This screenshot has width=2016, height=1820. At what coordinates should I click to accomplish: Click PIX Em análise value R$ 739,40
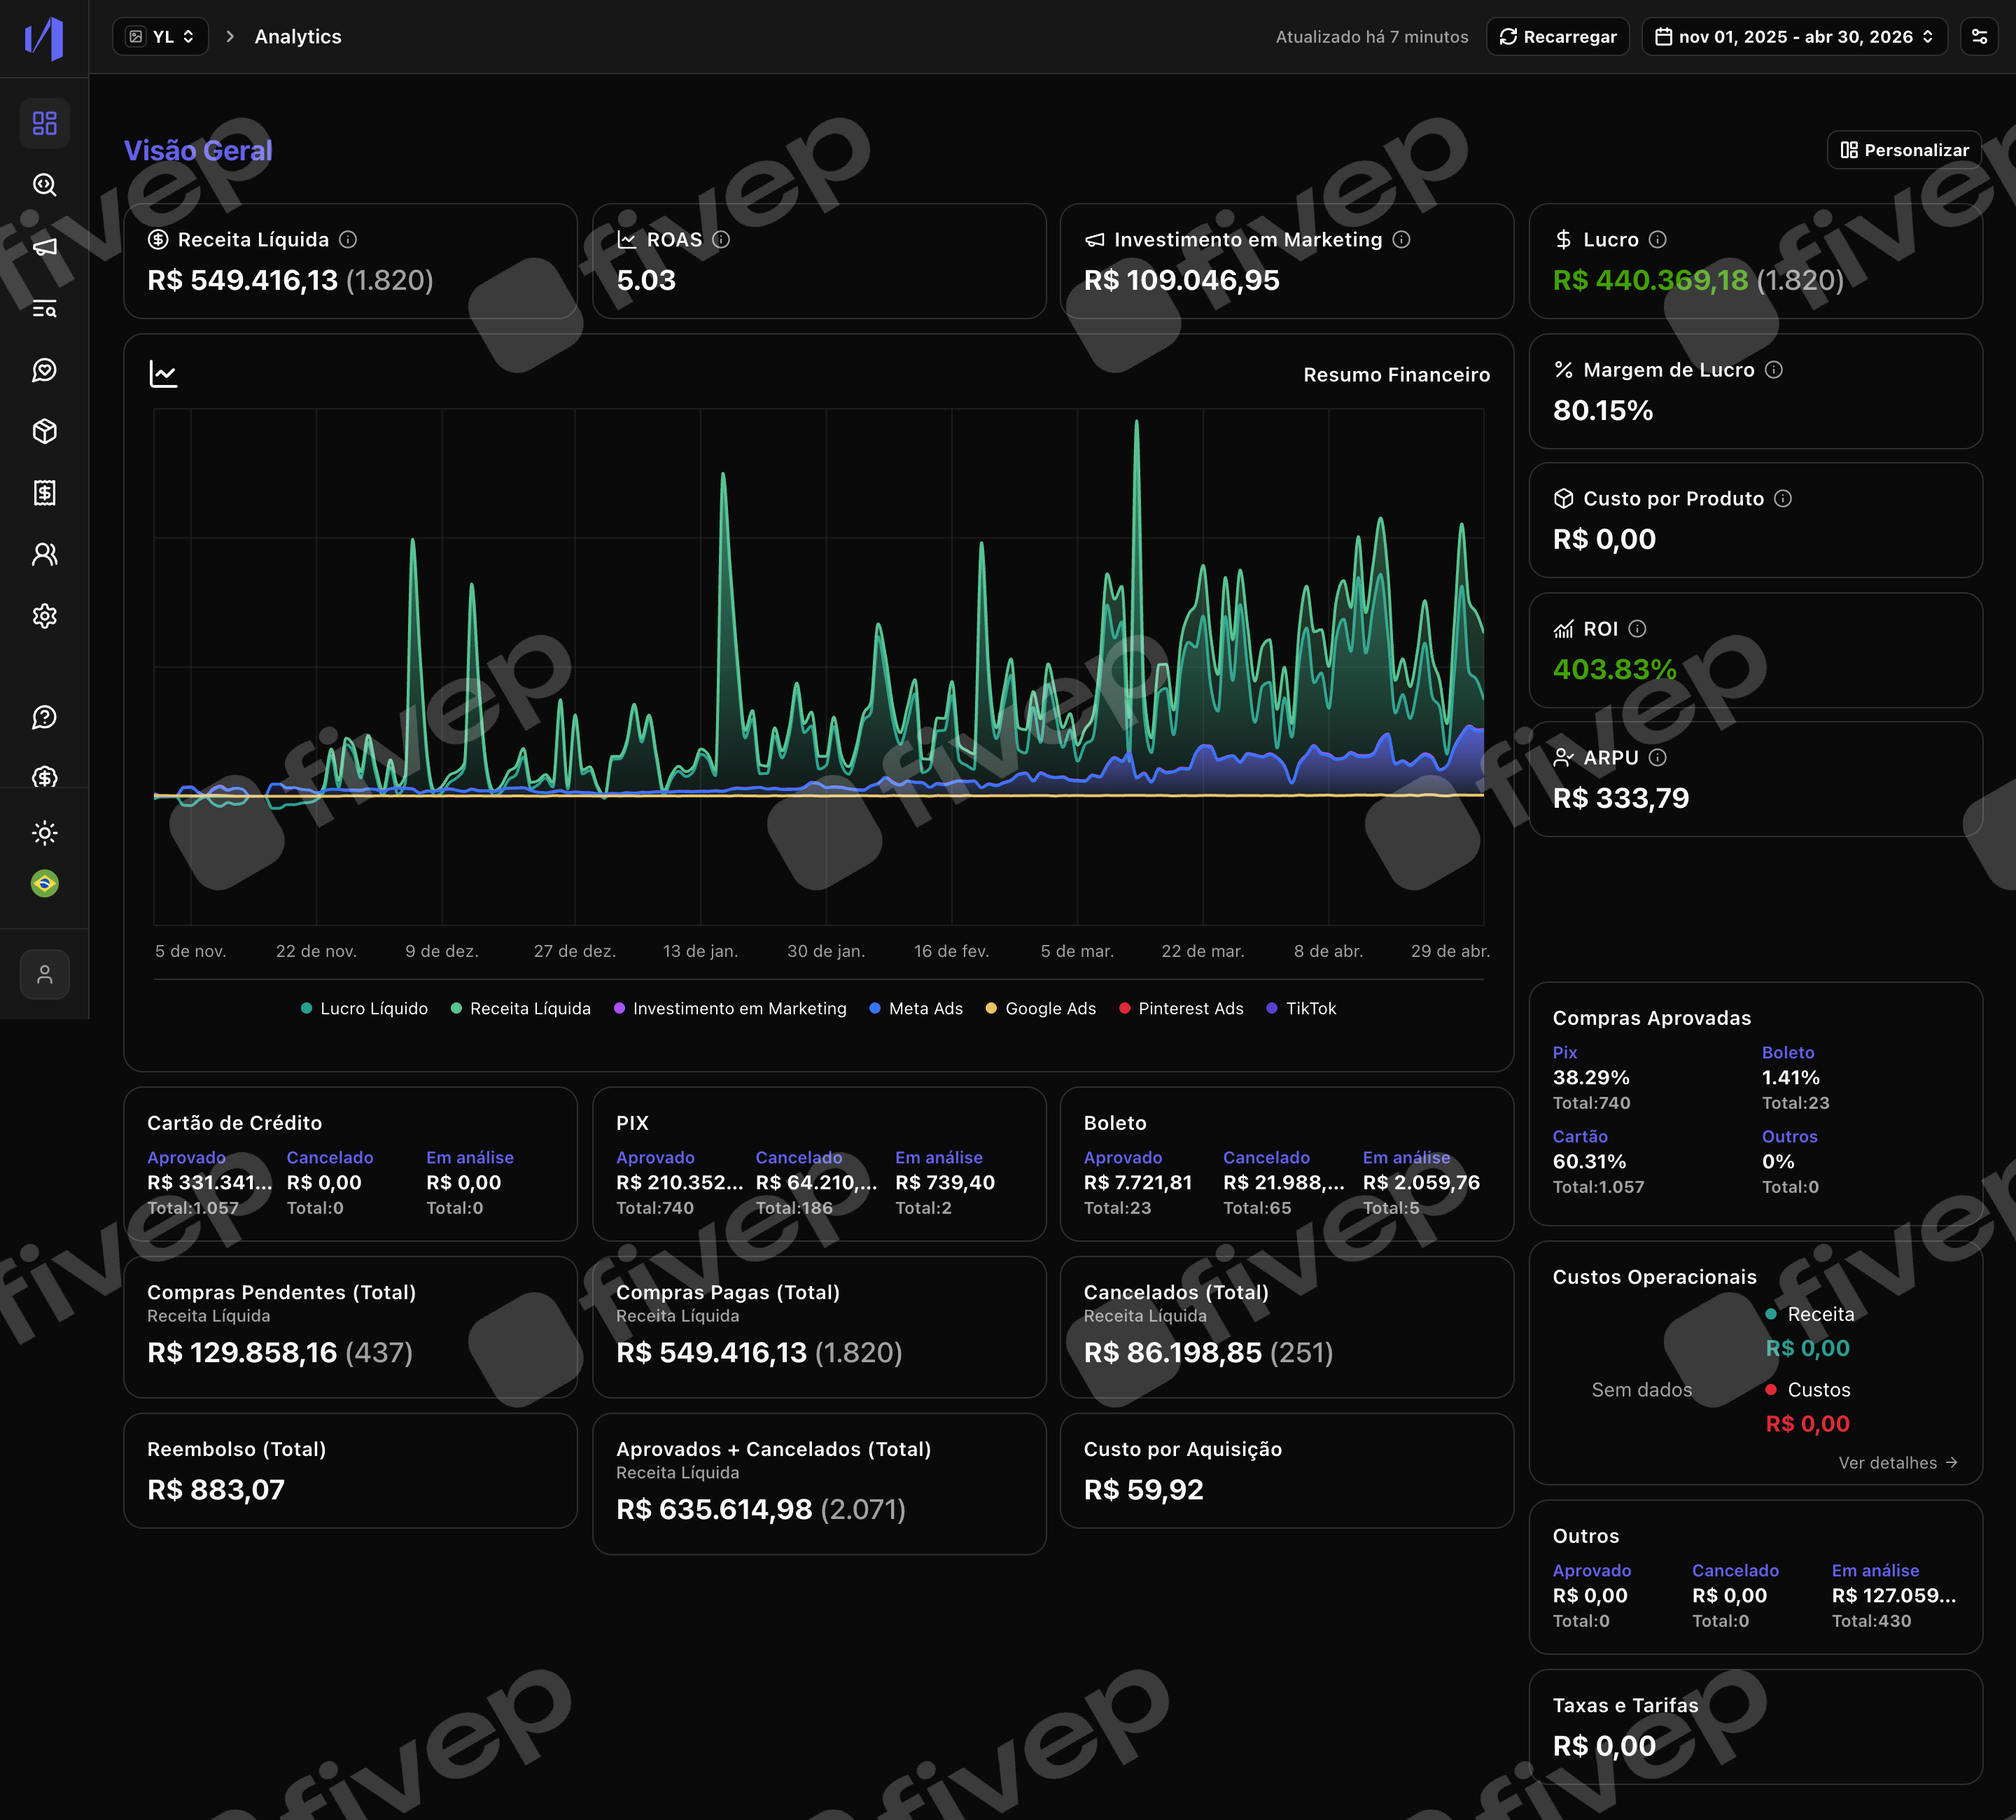(x=945, y=1183)
